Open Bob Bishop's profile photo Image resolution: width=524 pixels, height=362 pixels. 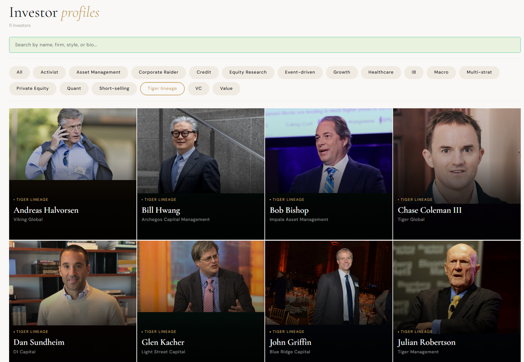329,151
